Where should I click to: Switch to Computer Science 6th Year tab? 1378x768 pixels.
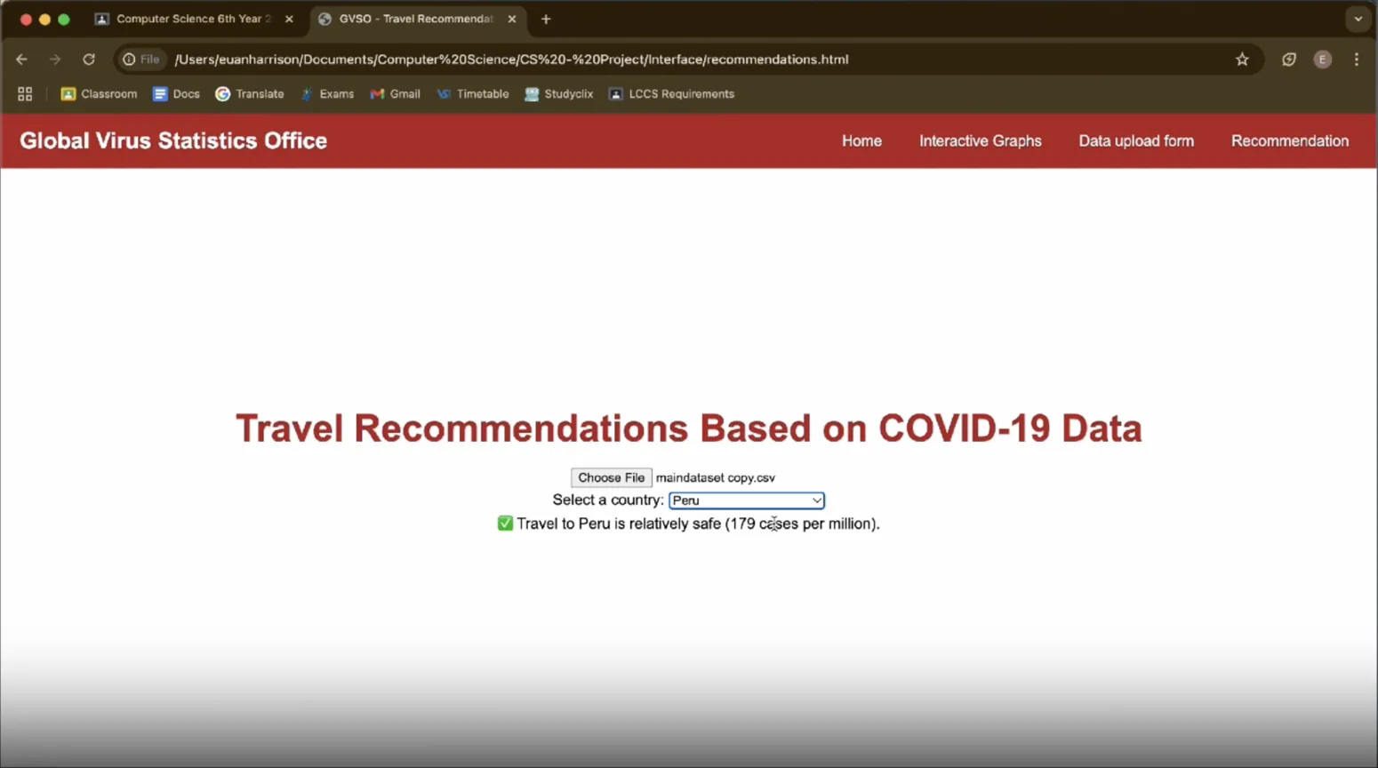tap(194, 19)
